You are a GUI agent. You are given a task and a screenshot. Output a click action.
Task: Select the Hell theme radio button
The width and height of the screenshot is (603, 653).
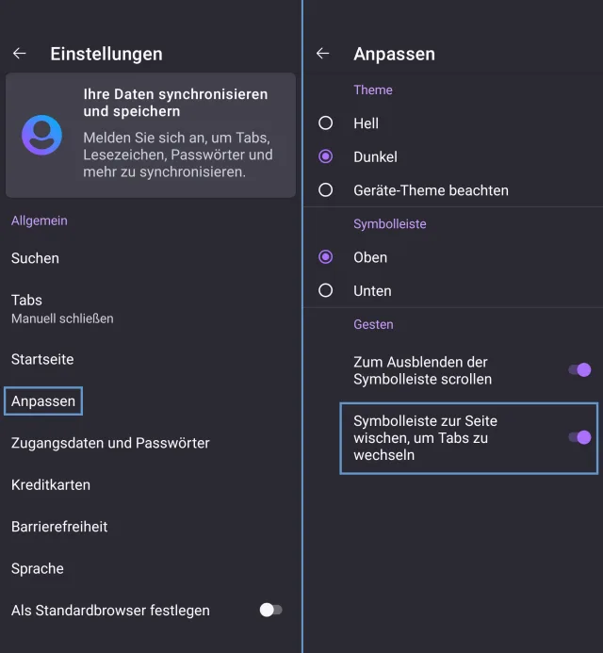[326, 123]
